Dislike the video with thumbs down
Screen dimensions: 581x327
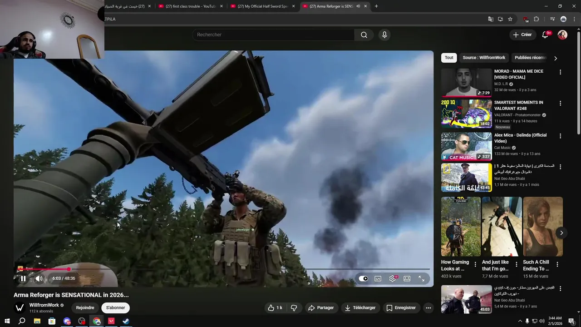coord(294,307)
